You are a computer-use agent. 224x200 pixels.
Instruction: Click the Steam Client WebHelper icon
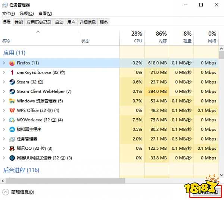point(12,91)
